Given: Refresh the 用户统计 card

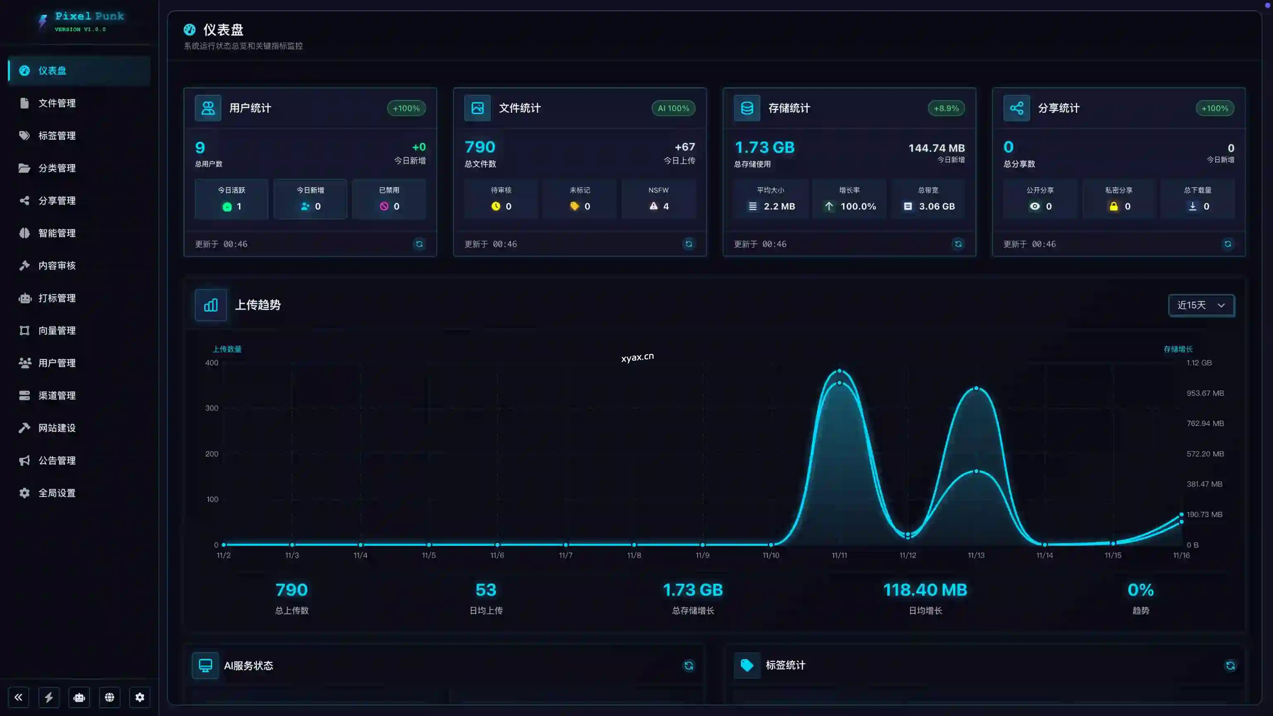Looking at the screenshot, I should (419, 244).
